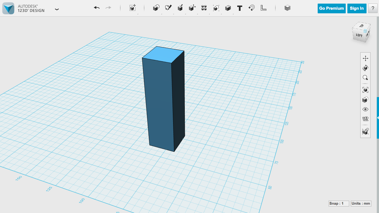Image resolution: width=379 pixels, height=213 pixels.
Task: Click the Undo arrow
Action: (x=97, y=8)
